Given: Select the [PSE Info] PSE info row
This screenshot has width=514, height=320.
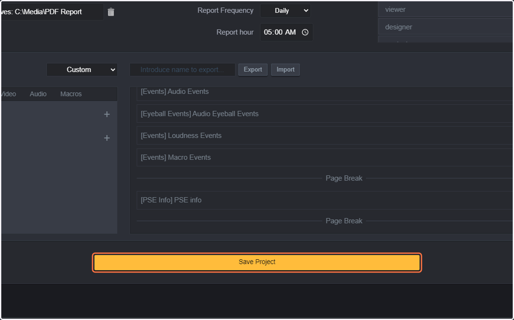Looking at the screenshot, I should point(325,200).
